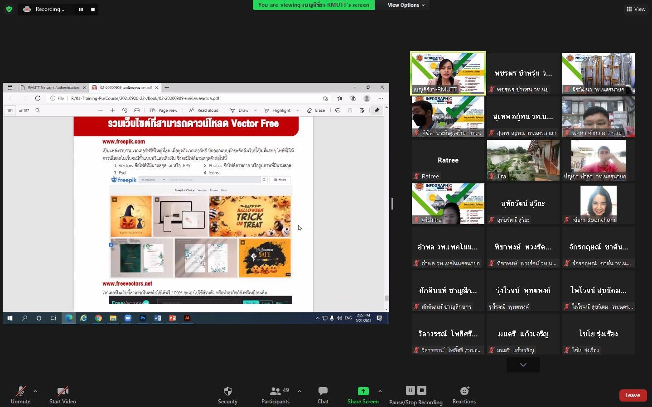Open the Security menu in Zoom
This screenshot has height=407, width=652.
(x=227, y=395)
